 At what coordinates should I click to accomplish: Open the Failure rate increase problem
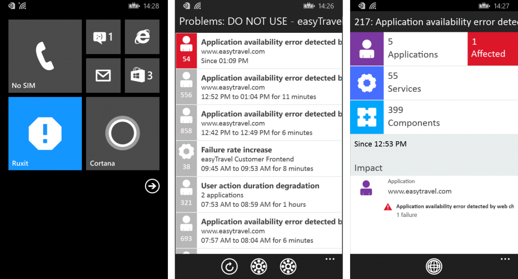[x=259, y=158]
